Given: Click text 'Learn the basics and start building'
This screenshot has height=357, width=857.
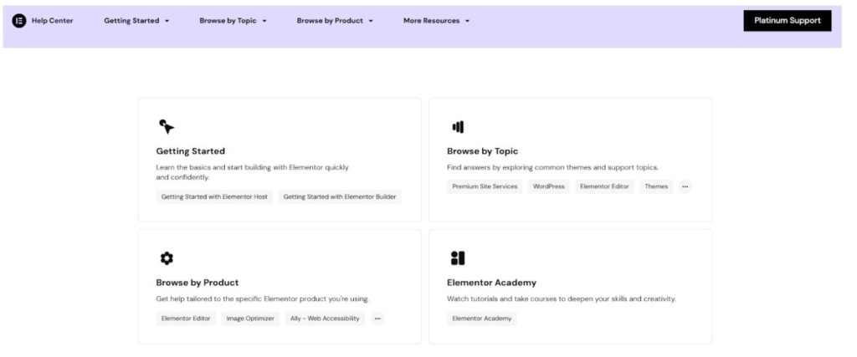Looking at the screenshot, I should click(213, 167).
